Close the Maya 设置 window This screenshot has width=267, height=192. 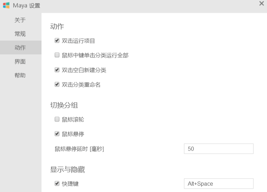click(x=261, y=3)
